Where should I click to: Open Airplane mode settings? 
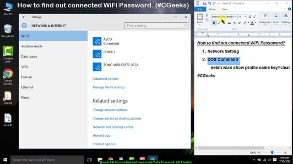53,46
